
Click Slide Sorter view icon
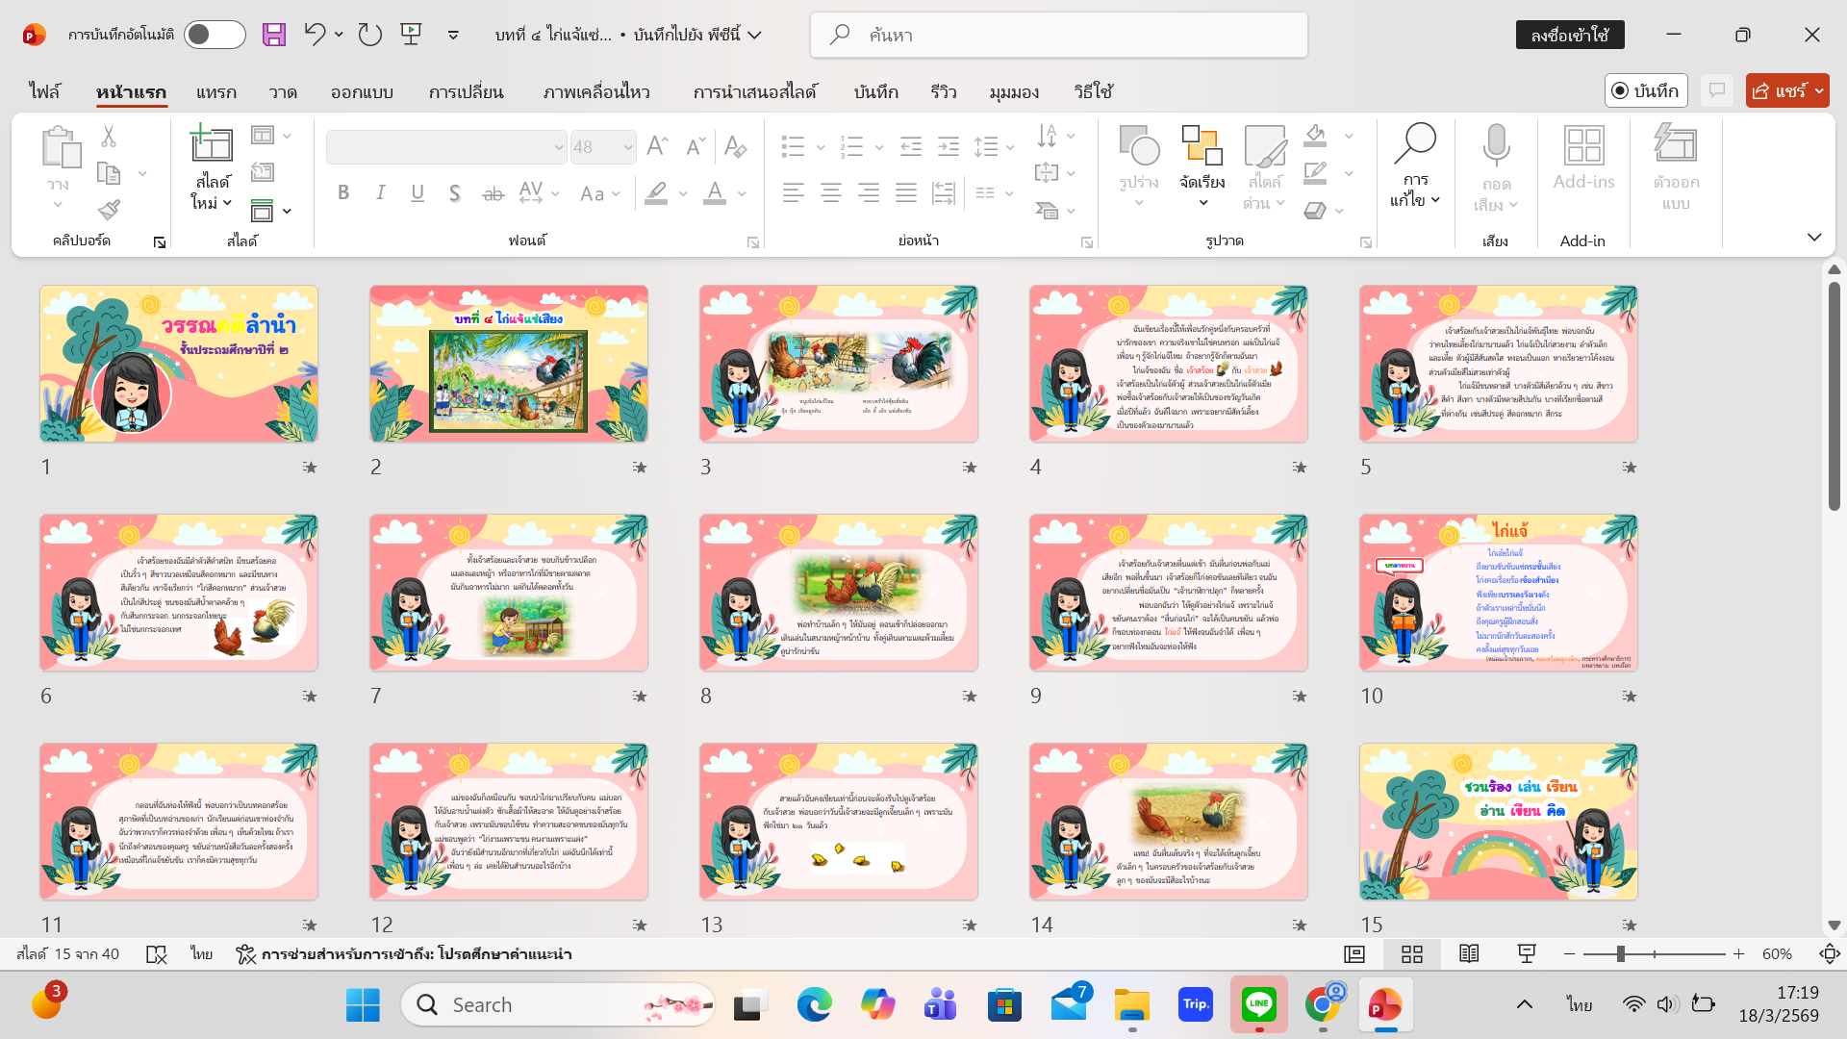[1412, 953]
